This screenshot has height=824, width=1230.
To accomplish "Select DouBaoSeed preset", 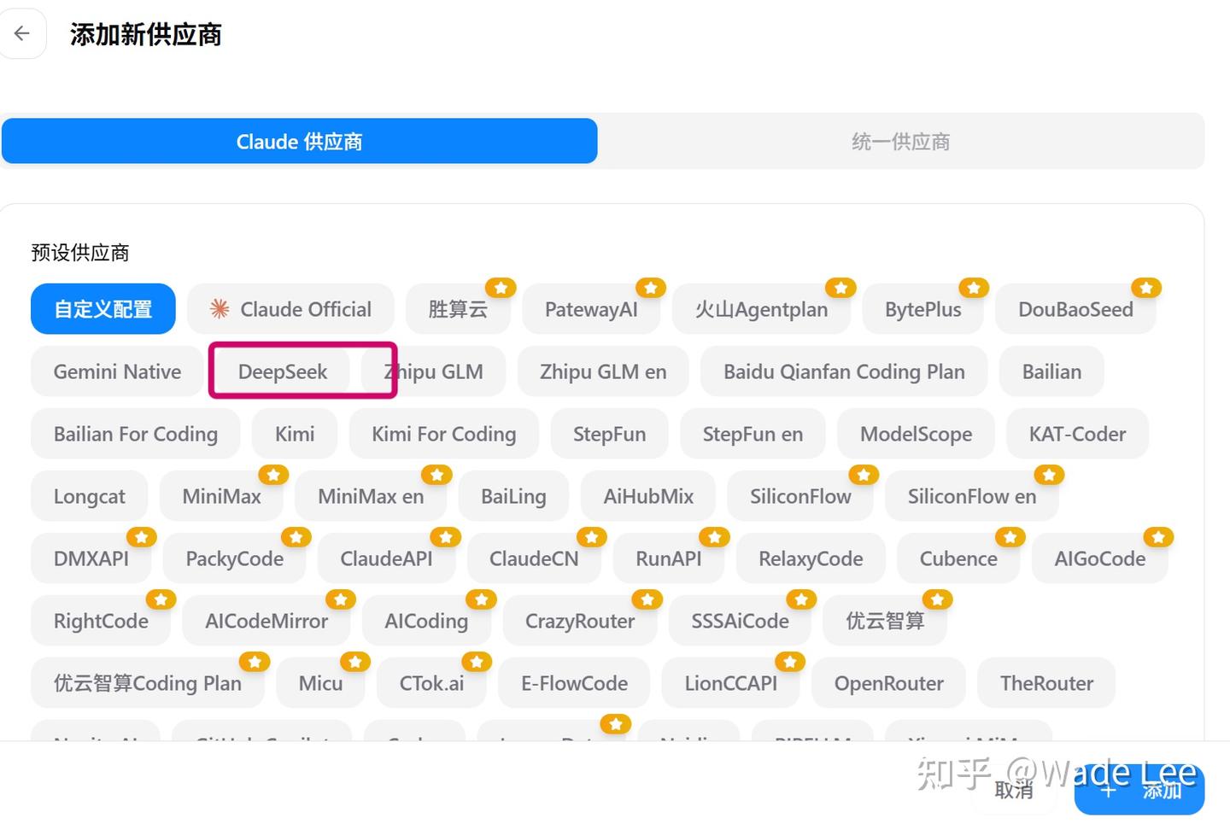I will [1075, 309].
